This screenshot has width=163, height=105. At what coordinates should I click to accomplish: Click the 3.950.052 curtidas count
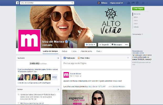[38, 63]
